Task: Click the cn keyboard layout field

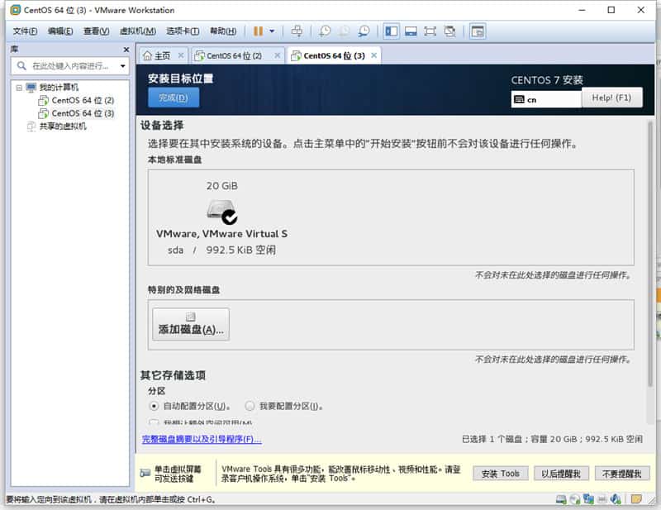Action: point(546,99)
